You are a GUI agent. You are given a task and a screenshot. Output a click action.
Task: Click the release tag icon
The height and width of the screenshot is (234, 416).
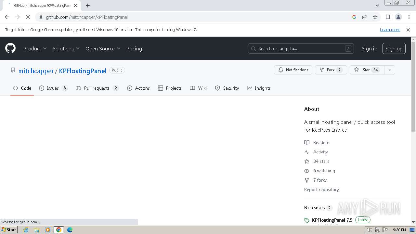[307, 220]
